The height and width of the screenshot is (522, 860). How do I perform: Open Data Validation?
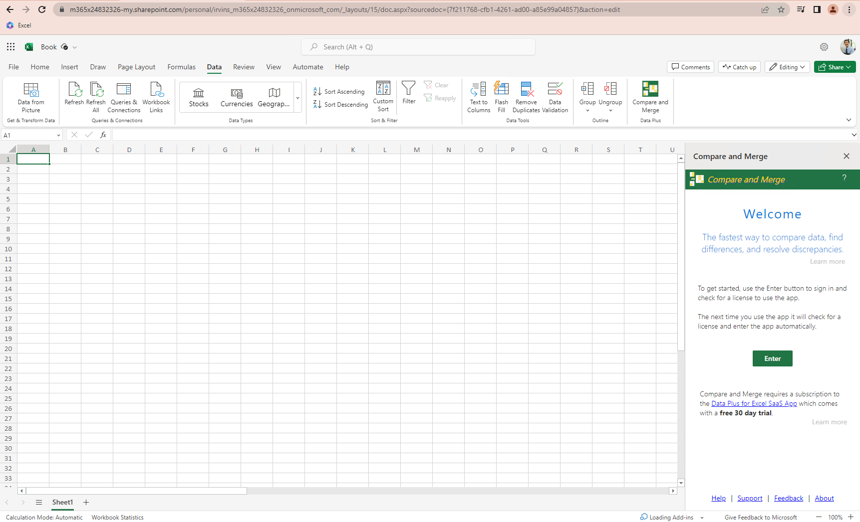555,98
